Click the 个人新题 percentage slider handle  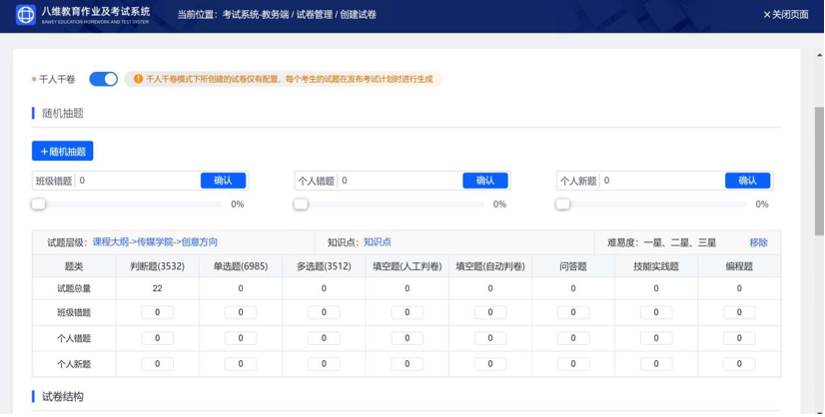click(563, 204)
